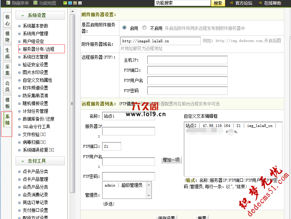Viewport: 291px width, 219px height.
Task: Open 服务器分布/远程 settings
Action: coord(38,49)
